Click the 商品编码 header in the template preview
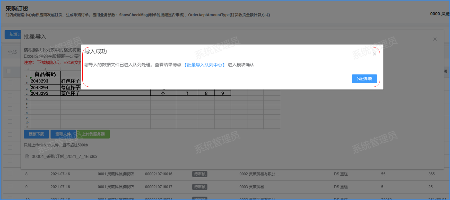This screenshot has height=200, width=450. pos(45,74)
